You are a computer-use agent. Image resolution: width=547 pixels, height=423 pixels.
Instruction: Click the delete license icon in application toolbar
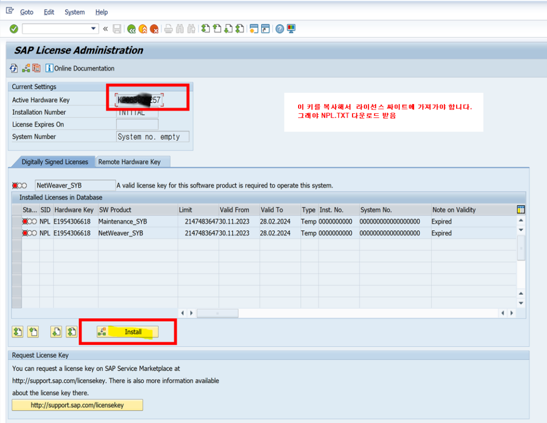[x=36, y=68]
